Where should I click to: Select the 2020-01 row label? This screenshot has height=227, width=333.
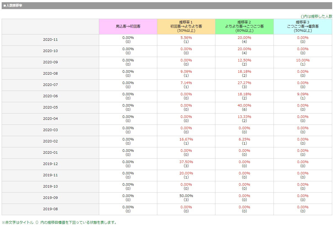(50, 153)
